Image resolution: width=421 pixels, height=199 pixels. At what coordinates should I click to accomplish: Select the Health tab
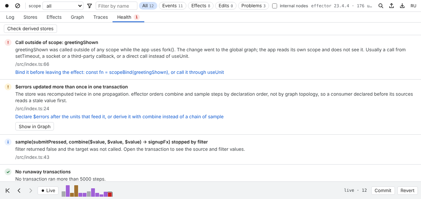click(x=128, y=17)
